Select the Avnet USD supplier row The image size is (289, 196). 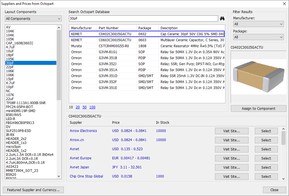point(266,149)
